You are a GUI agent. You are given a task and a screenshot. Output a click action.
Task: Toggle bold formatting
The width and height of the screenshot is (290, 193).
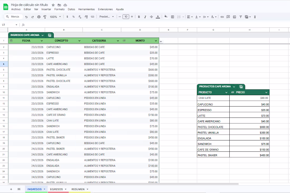tap(139, 17)
